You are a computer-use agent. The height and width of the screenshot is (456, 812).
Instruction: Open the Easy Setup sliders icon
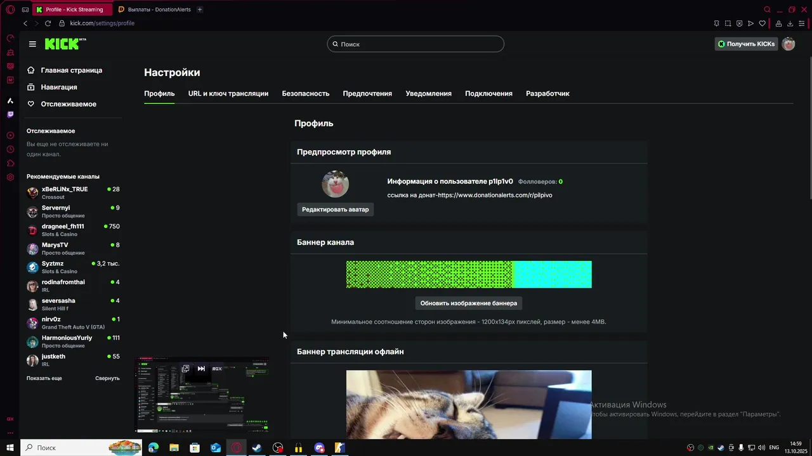point(802,23)
